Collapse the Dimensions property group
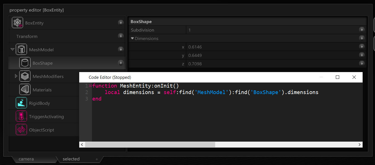This screenshot has width=375, height=165. [x=133, y=38]
